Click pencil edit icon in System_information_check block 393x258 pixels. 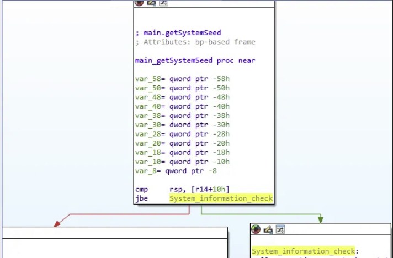268,229
